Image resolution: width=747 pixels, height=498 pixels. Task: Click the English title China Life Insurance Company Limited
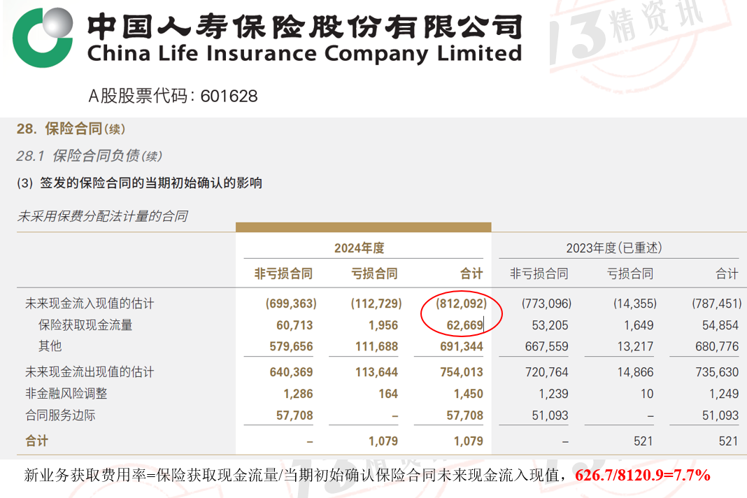(x=305, y=53)
